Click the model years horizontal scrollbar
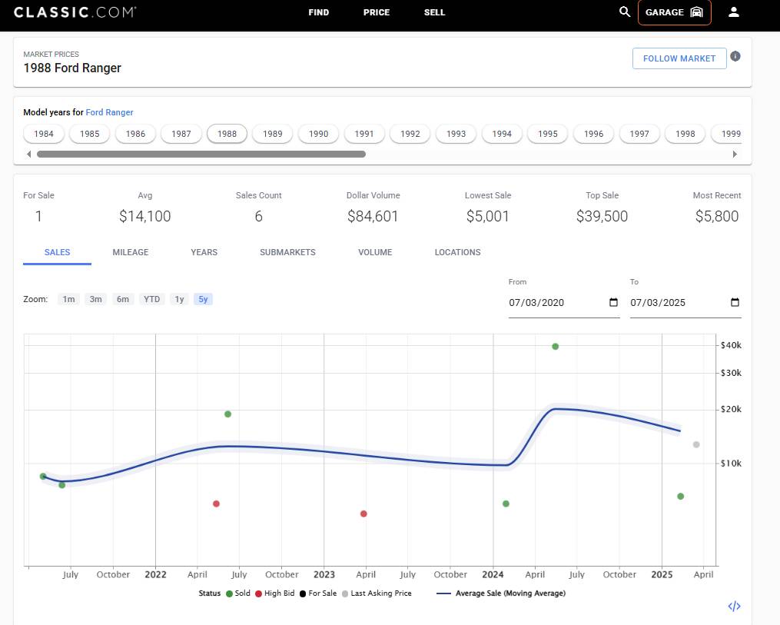The height and width of the screenshot is (625, 780). (x=201, y=154)
